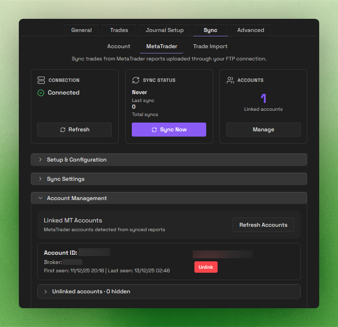Expand the Sync Settings section
This screenshot has width=338, height=327.
169,179
